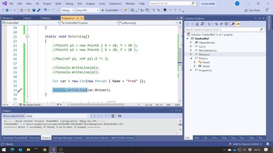
Task: Open the File menu
Action: [11, 3]
